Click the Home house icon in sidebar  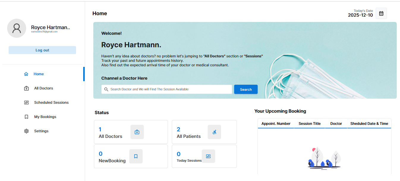26,74
